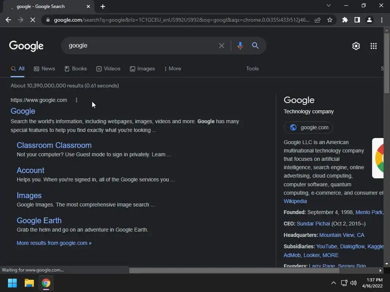Open the Google Earth sitelink
This screenshot has height=292, width=390.
click(x=39, y=221)
